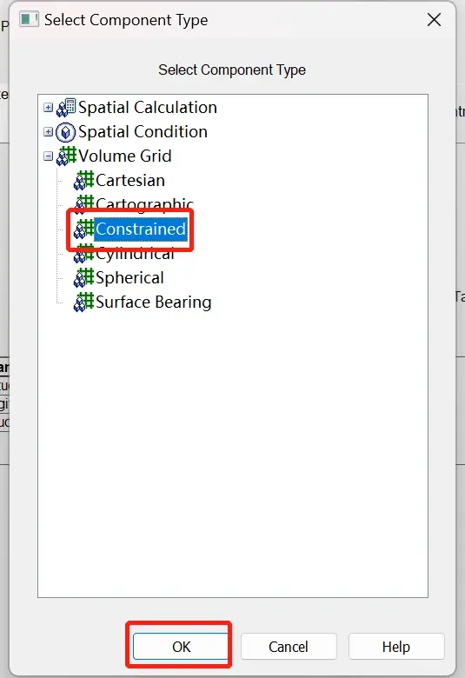Expand the Spatial Condition node
Screen dimensions: 465x678
pos(49,132)
